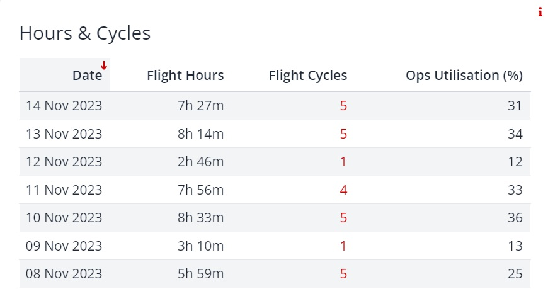Screen dimensions: 548x289
Task: Click the red info icon top right
Action: pos(540,12)
